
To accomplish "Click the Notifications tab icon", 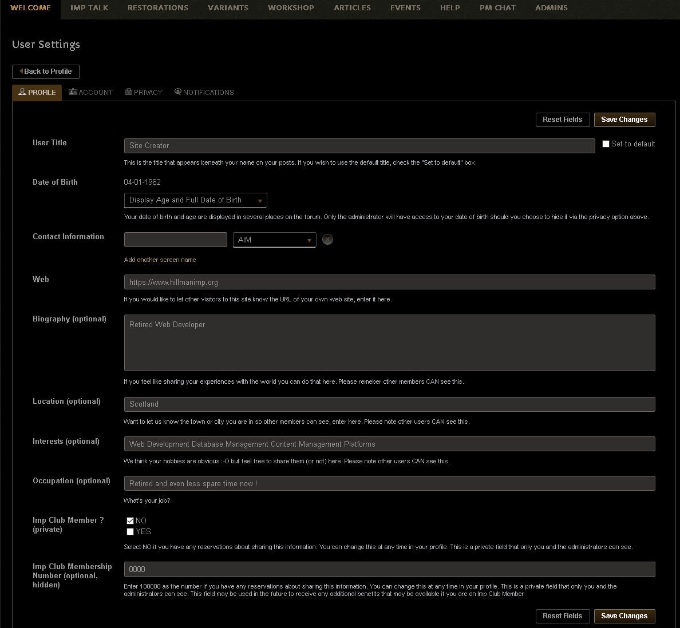I will click(178, 92).
